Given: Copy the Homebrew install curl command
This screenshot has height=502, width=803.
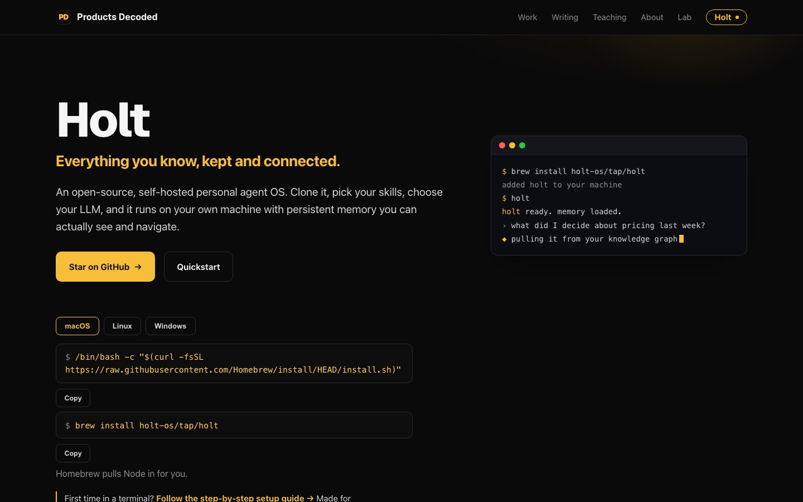Looking at the screenshot, I should point(73,398).
